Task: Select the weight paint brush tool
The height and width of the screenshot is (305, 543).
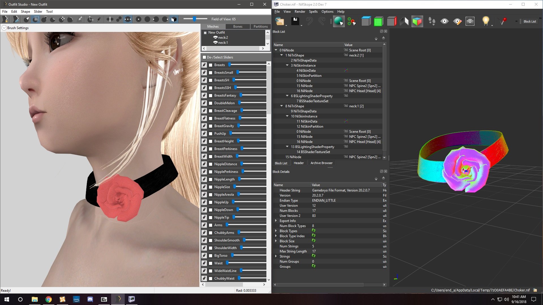Action: coord(80,19)
